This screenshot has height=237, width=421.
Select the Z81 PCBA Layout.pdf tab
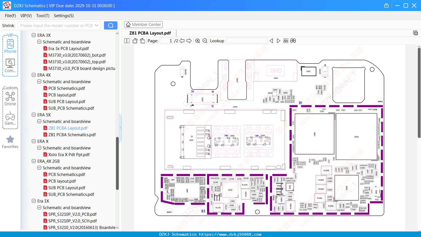point(150,33)
